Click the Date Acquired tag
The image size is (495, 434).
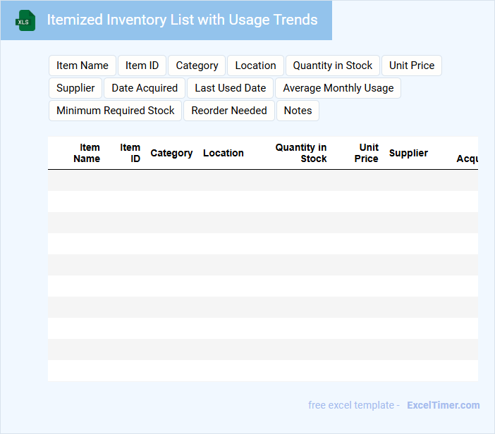pos(145,88)
